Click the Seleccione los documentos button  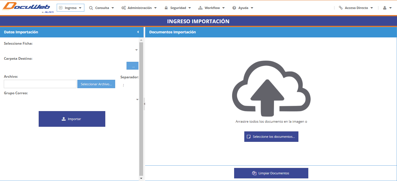[x=271, y=136]
